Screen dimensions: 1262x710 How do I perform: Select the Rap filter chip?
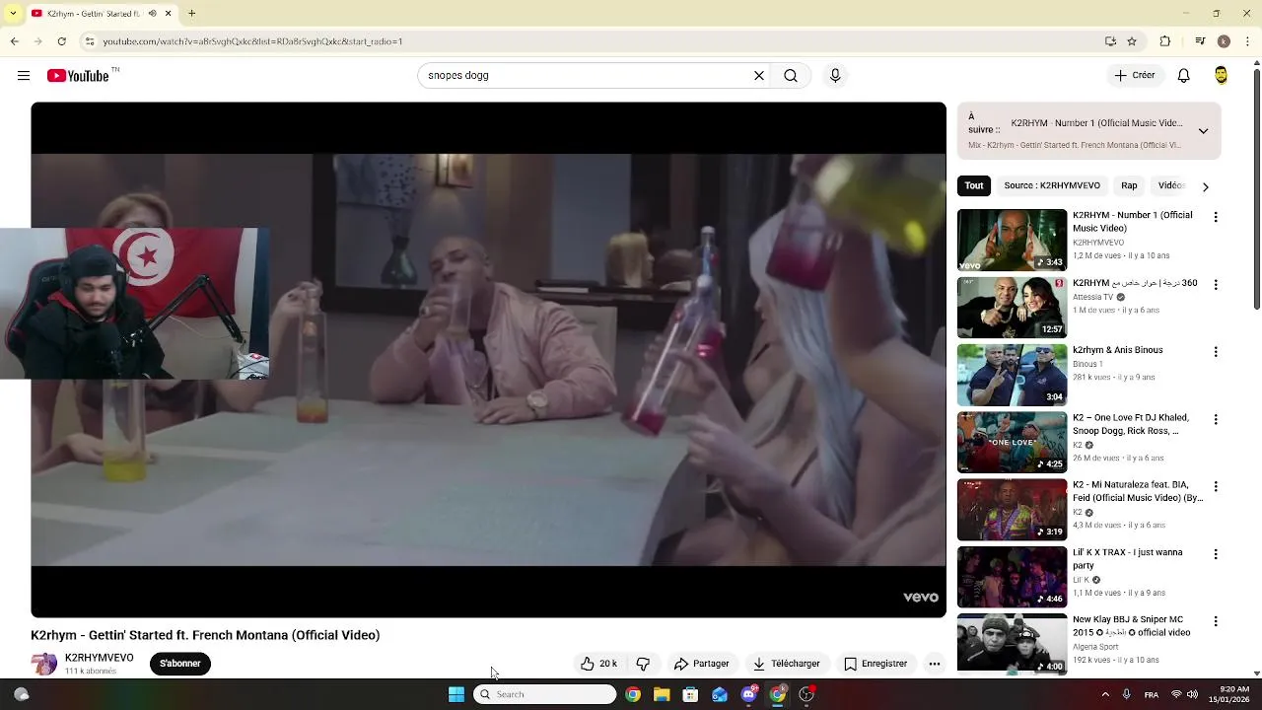pyautogui.click(x=1129, y=185)
